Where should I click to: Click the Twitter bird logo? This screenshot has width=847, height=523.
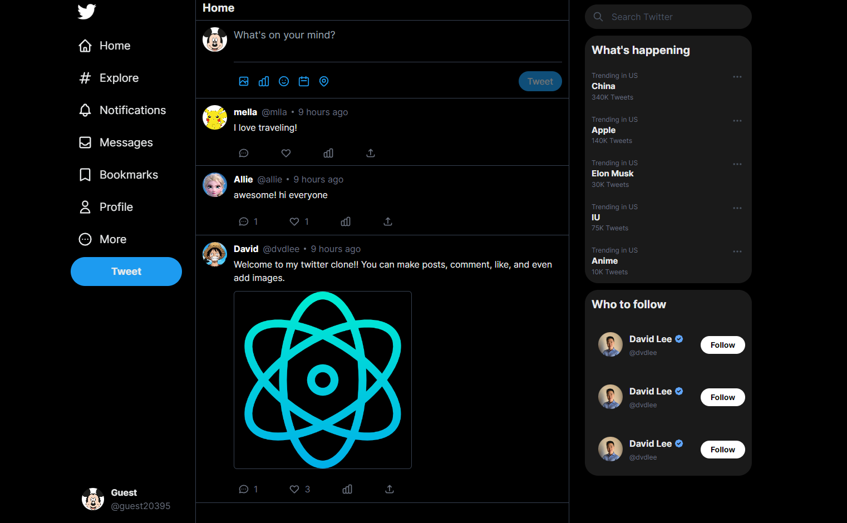[87, 11]
